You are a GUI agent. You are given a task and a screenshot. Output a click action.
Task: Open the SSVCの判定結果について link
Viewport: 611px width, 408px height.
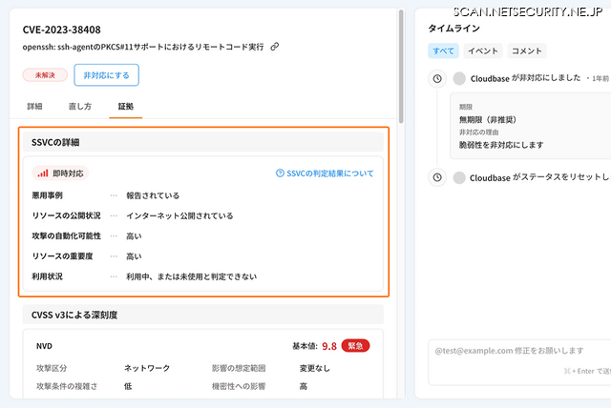coord(330,173)
